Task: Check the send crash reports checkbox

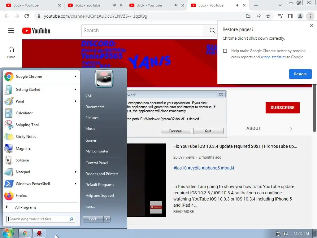Action: tap(225, 51)
